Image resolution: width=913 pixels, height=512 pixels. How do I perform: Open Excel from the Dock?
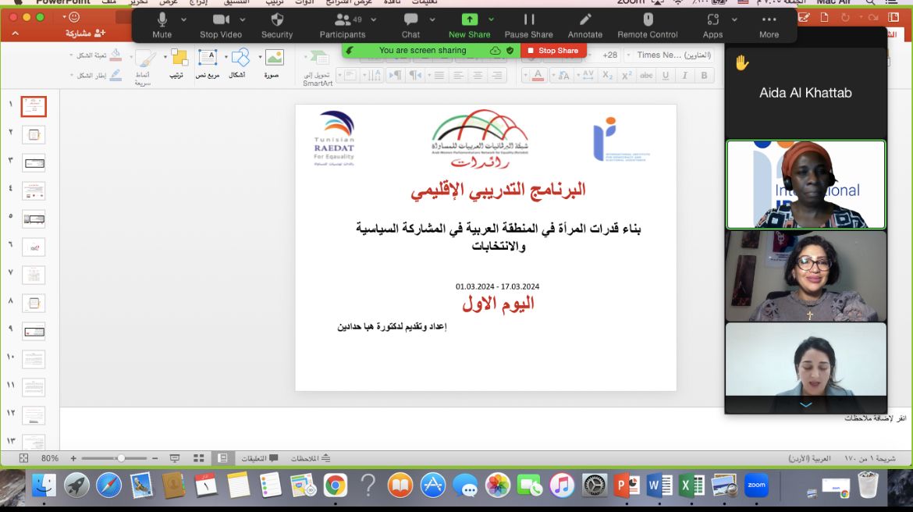tap(691, 485)
